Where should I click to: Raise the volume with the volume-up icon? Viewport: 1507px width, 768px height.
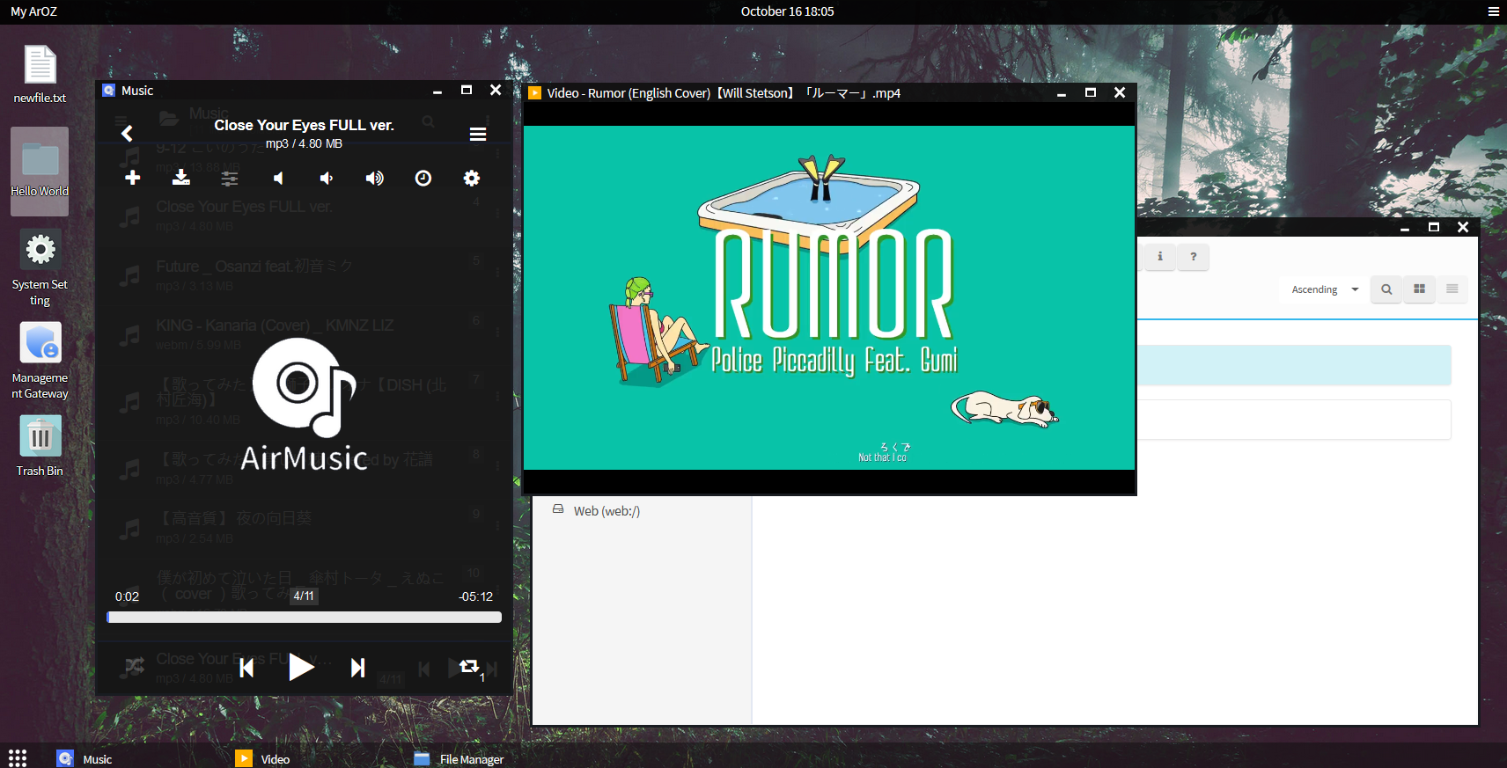[375, 179]
